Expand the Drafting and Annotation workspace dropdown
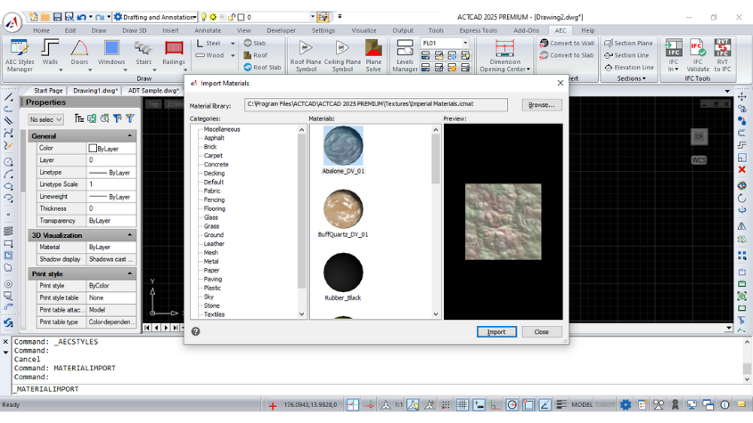The image size is (753, 423). point(193,17)
